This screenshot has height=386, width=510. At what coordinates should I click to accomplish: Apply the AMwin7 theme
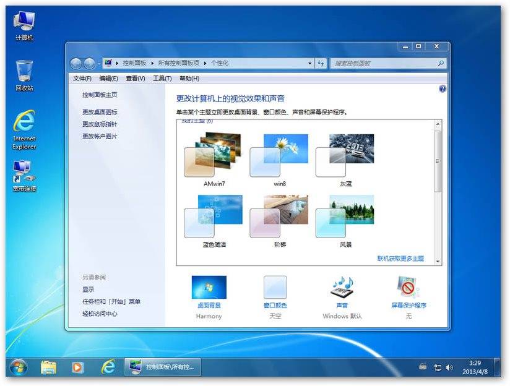click(x=214, y=160)
